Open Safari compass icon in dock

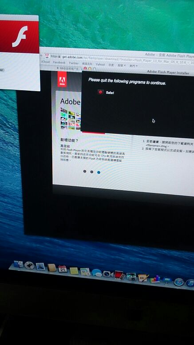pos(178,282)
